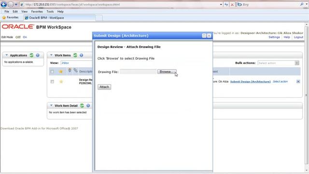Click the Help link at top right
The width and height of the screenshot is (309, 174).
coord(287,37)
